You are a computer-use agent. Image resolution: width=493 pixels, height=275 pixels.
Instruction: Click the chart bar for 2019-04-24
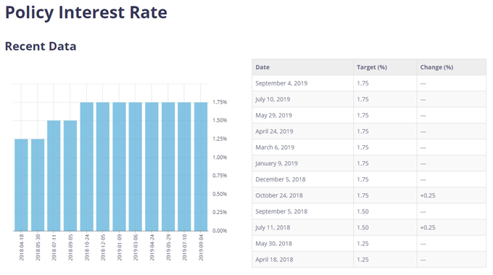coord(152,167)
